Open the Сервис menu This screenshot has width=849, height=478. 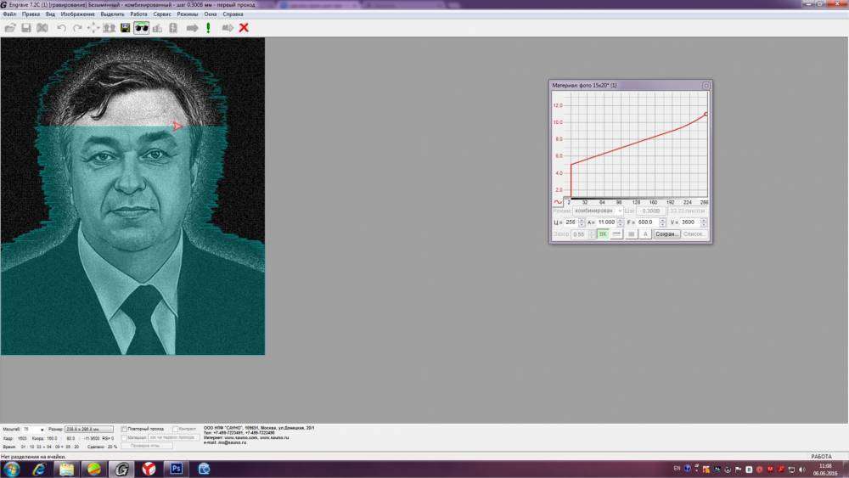pyautogui.click(x=162, y=14)
